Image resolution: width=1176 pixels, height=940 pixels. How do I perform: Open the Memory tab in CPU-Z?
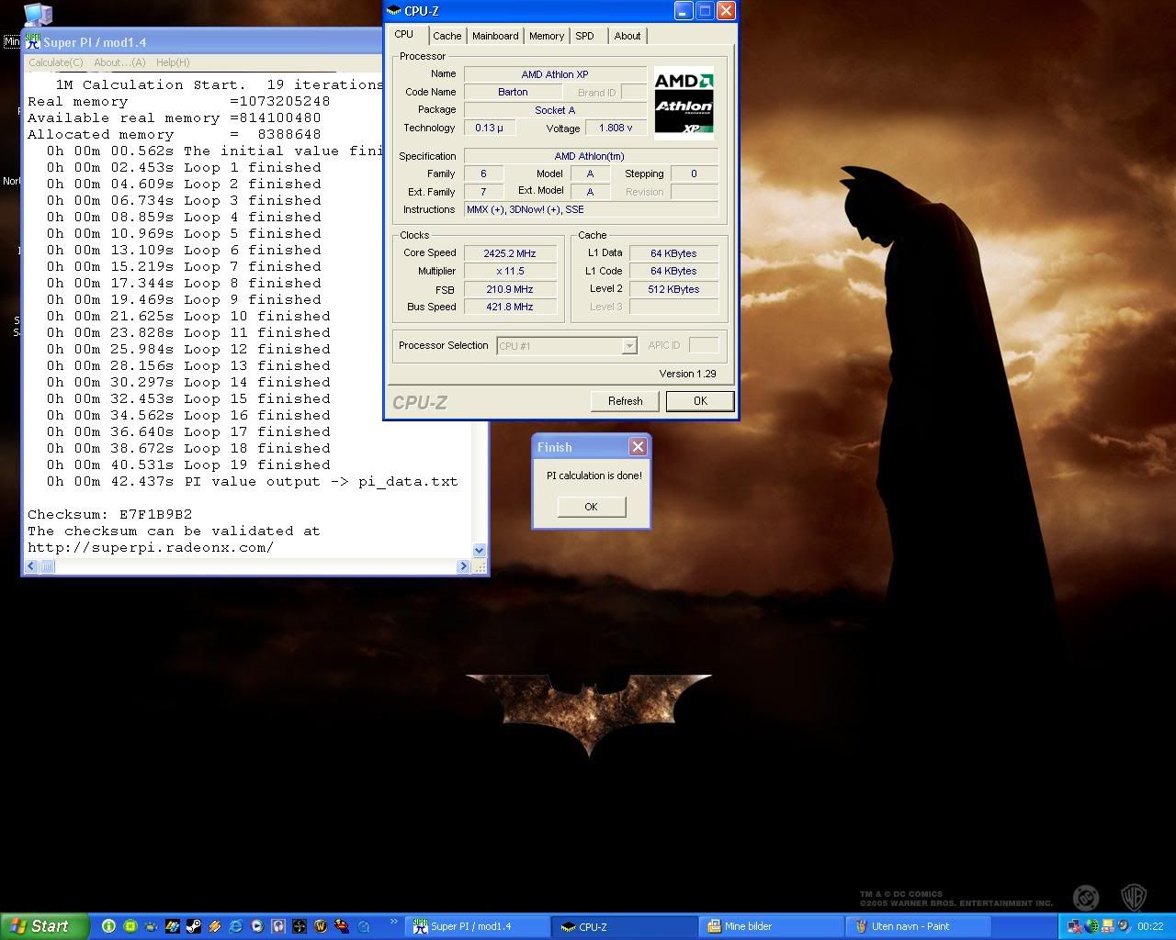click(x=547, y=36)
